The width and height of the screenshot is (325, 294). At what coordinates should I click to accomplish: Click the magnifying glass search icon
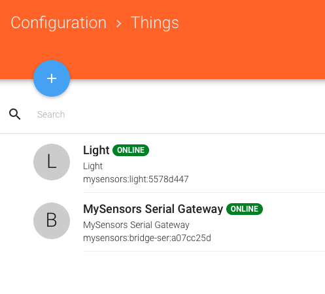click(x=15, y=114)
